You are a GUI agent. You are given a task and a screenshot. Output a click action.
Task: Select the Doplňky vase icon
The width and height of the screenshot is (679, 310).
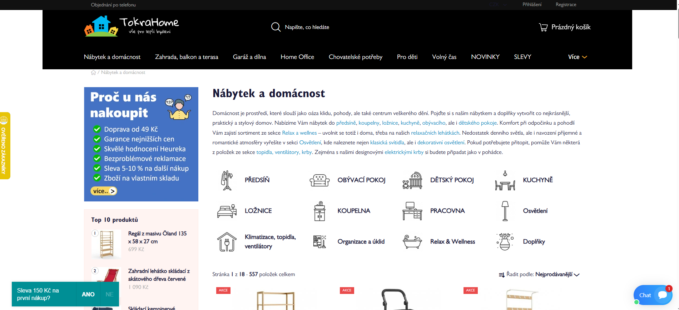505,242
